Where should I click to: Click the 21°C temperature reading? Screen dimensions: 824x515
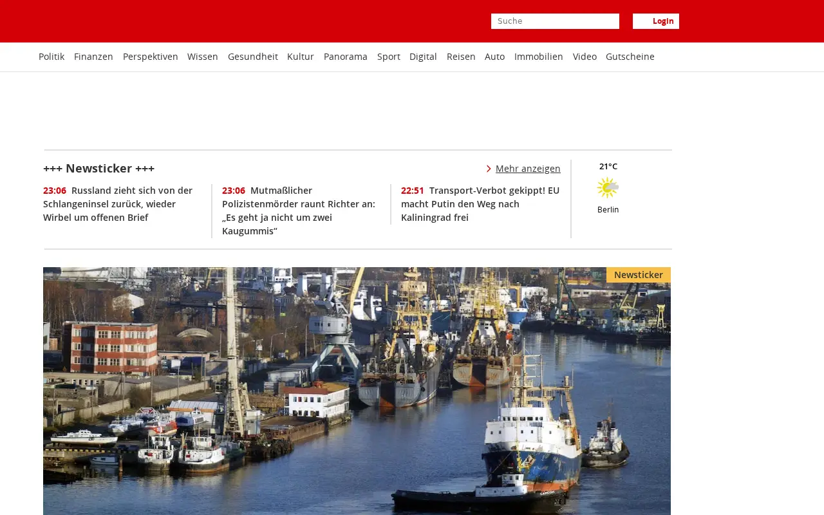click(x=608, y=167)
